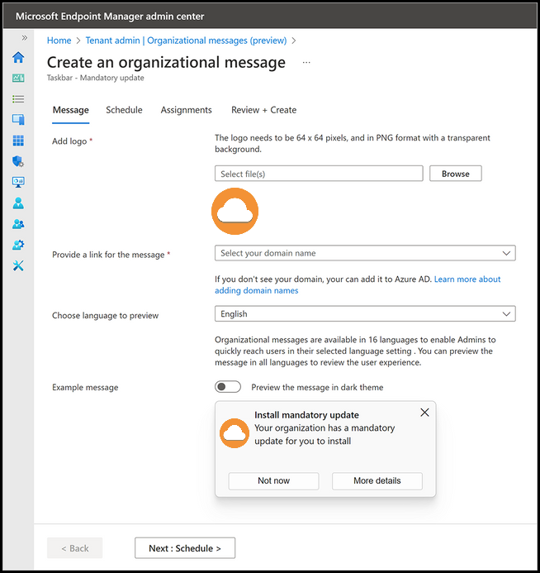
Task: Click the Taskbar - Mandatory update subtitle
Action: click(x=95, y=78)
